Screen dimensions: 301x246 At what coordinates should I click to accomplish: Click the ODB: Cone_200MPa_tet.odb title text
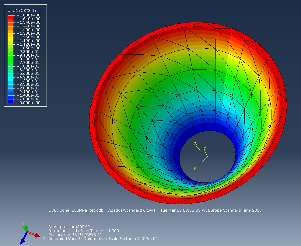76,210
